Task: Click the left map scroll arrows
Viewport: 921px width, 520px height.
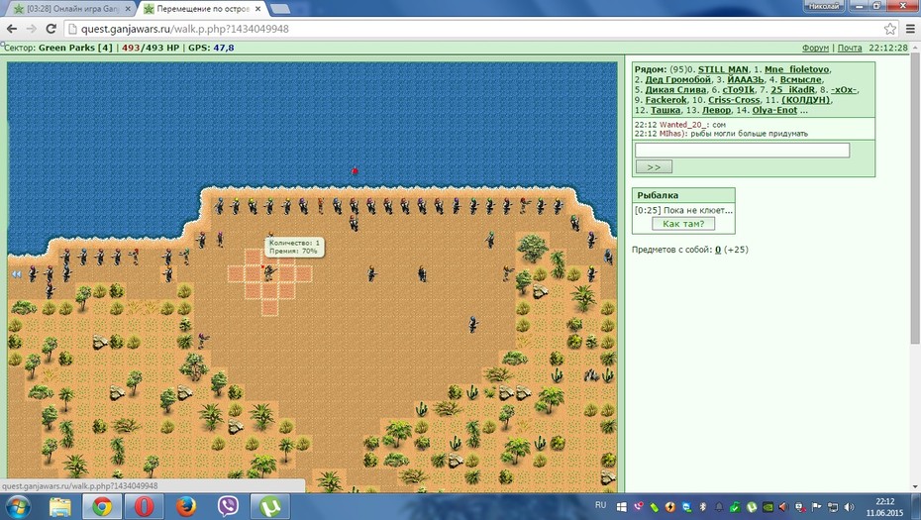Action: [17, 273]
